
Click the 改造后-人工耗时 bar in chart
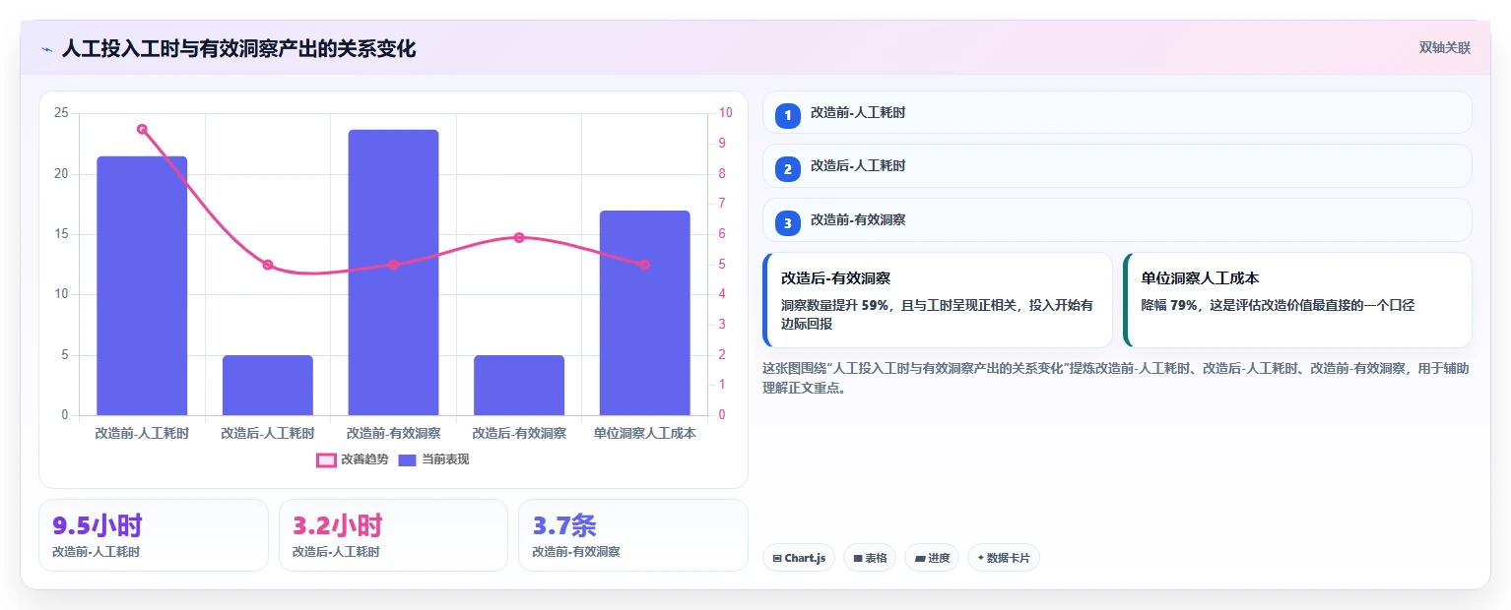pyautogui.click(x=268, y=385)
